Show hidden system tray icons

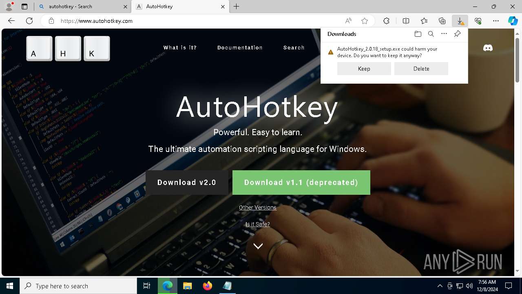click(440, 286)
